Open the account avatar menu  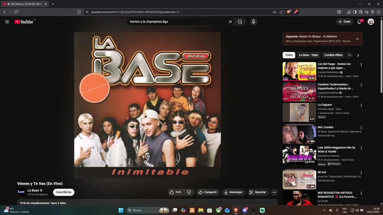tap(371, 21)
